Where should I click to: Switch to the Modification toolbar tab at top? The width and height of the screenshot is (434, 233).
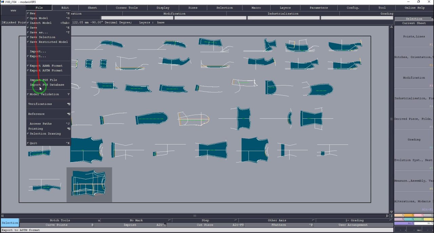[174, 14]
